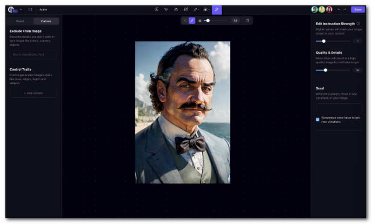Image resolution: width=372 pixels, height=224 pixels.
Task: Click the trash icon in floating toolbar
Action: tap(247, 20)
